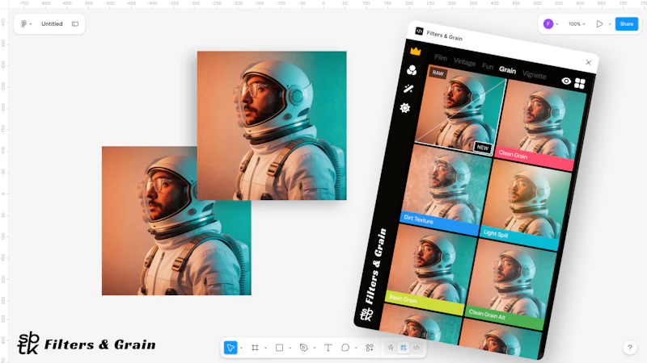Screen dimensions: 647x363
Task: Select the Text tool
Action: click(x=328, y=348)
